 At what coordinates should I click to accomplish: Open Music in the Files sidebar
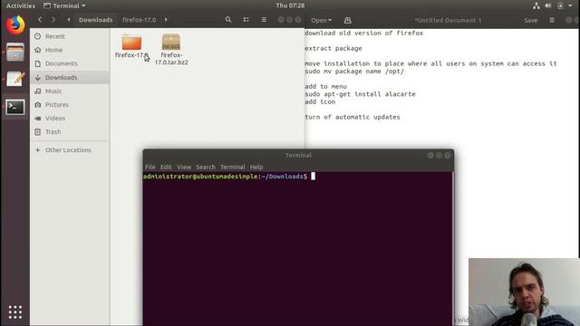[x=70, y=91]
